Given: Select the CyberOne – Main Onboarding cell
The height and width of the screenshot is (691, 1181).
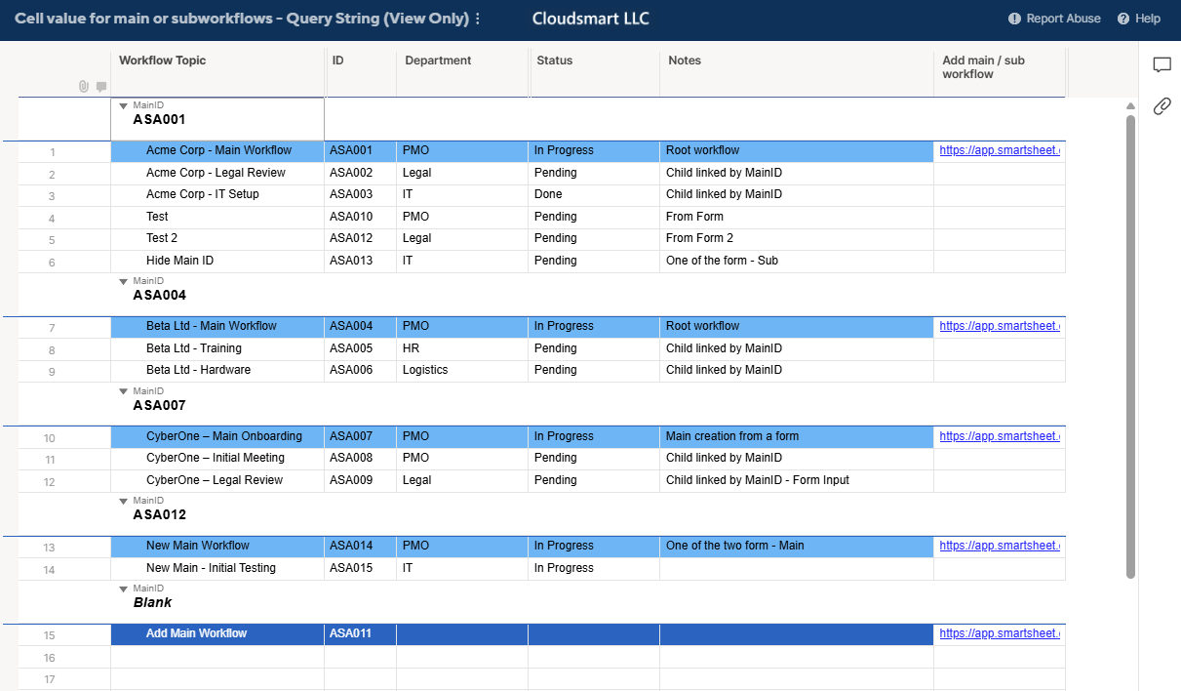Looking at the screenshot, I should click(217, 436).
